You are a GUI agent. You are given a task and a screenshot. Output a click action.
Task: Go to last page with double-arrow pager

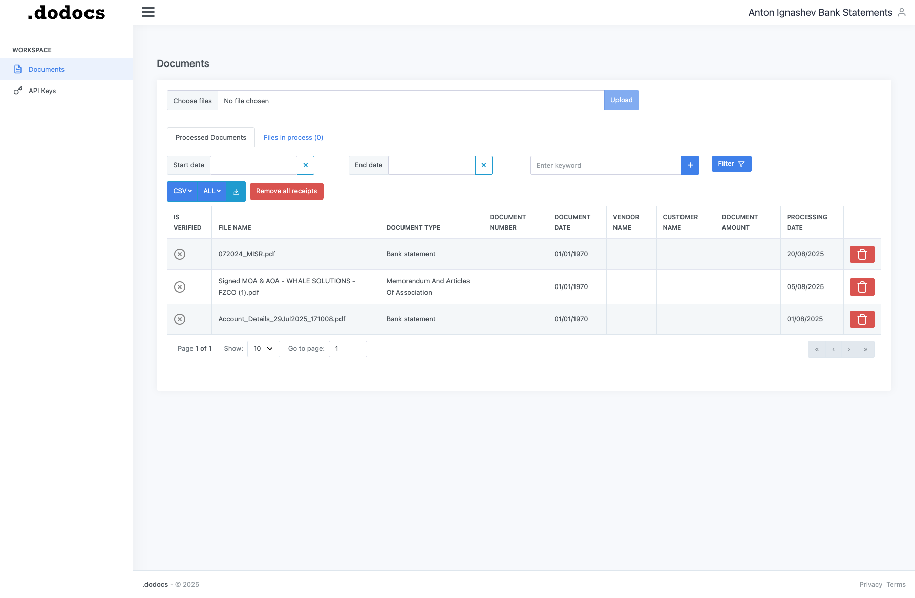tap(864, 349)
